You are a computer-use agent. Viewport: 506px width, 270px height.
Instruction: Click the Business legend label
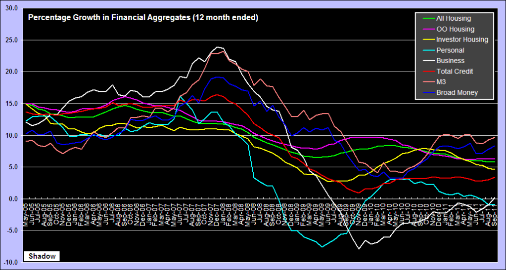coord(450,61)
